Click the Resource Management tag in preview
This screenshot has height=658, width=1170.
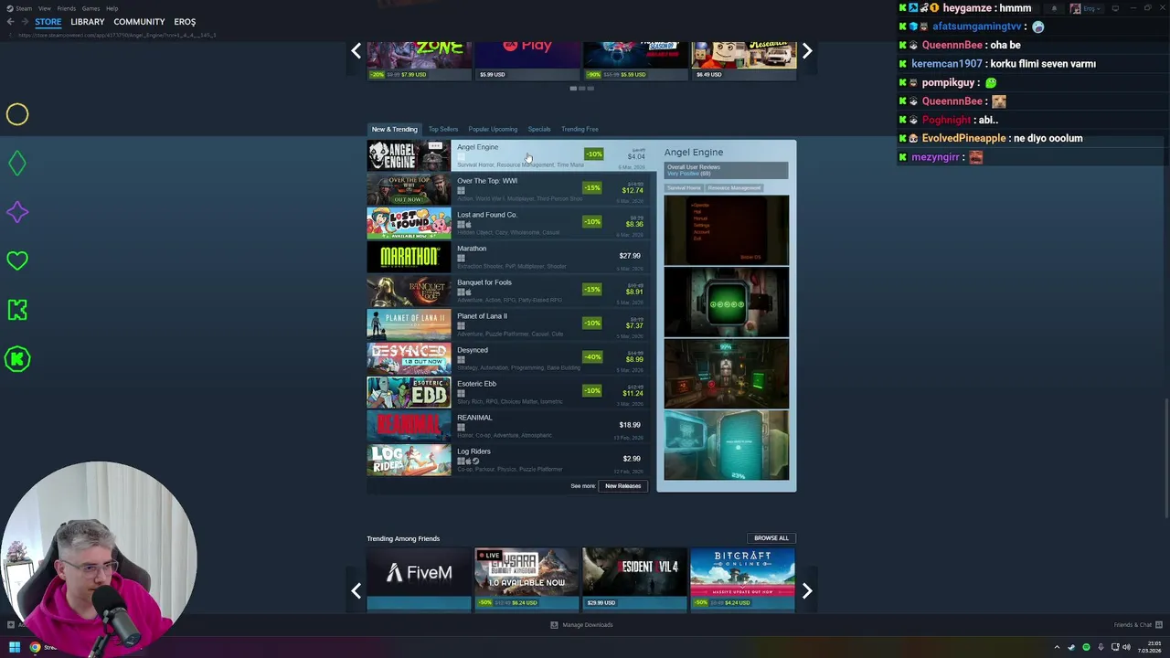coord(734,187)
